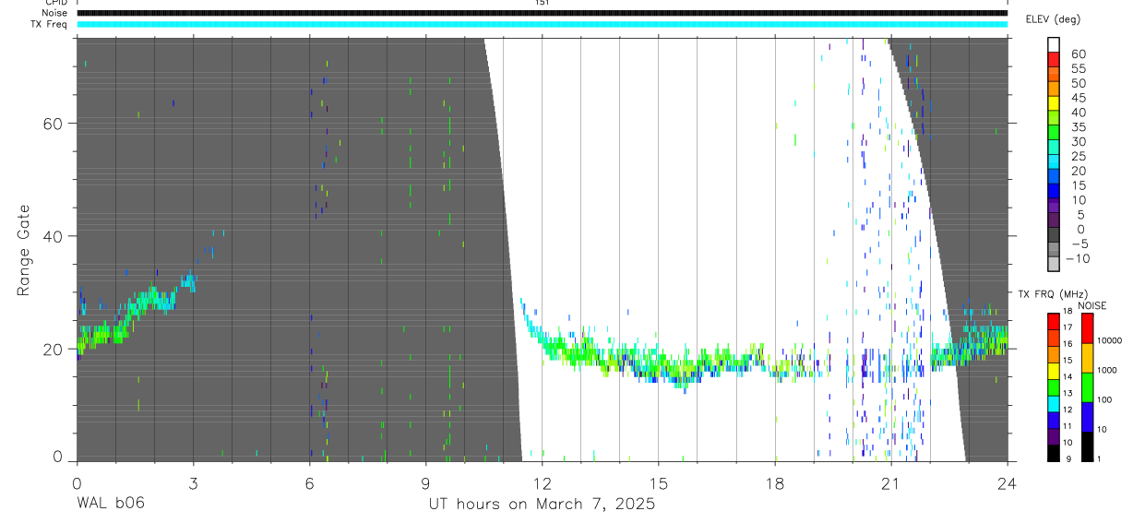Click the '151' CPID value at top
The width and height of the screenshot is (1133, 523).
click(x=542, y=4)
